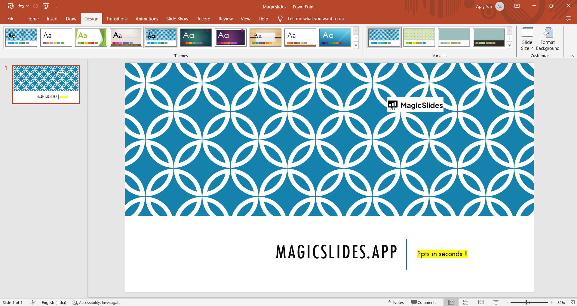
Task: Click the AutoSave icon in the title bar
Action: click(11, 6)
